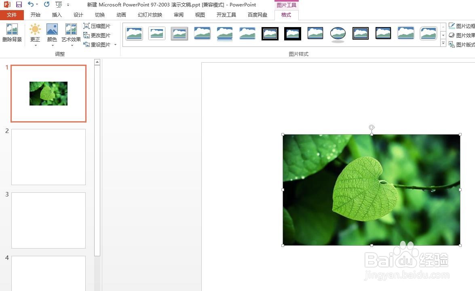The image size is (475, 291).
Task: Apply the oval picture style
Action: pyautogui.click(x=338, y=34)
